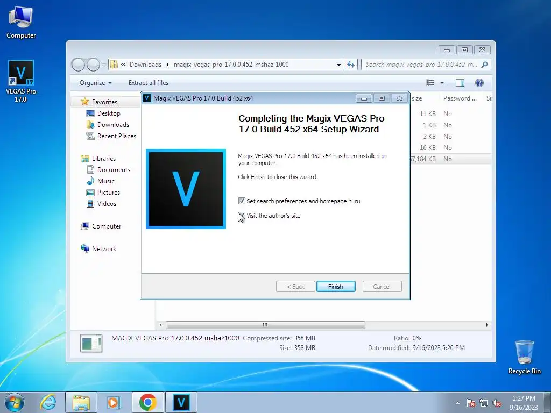551x413 pixels.
Task: Open the Windows Start menu
Action: (15, 402)
